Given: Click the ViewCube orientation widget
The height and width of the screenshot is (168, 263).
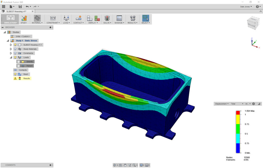Looking at the screenshot, I should point(253,23).
